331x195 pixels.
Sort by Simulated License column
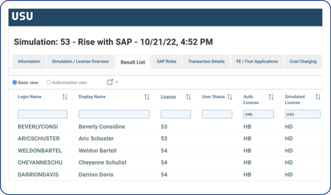pyautogui.click(x=318, y=97)
